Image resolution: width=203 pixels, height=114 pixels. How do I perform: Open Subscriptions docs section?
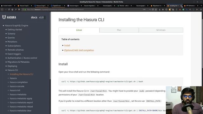14,46
